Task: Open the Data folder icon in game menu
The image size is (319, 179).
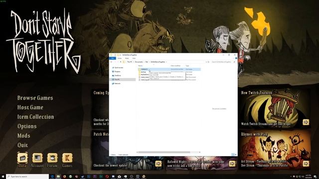Action: [x=22, y=158]
